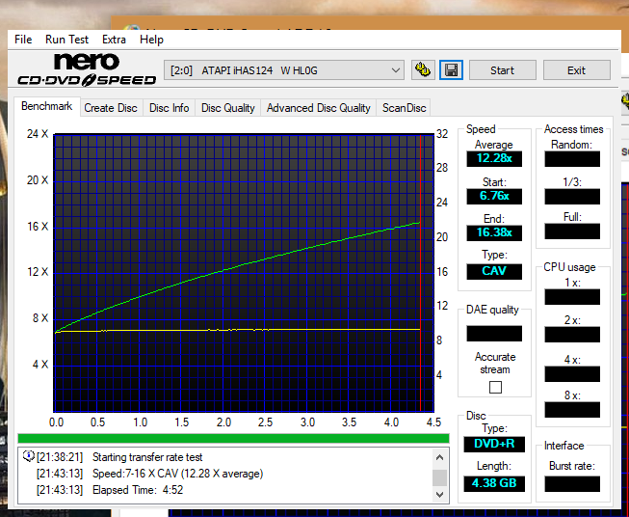Click the Start button
Image resolution: width=629 pixels, height=517 pixels.
point(502,70)
